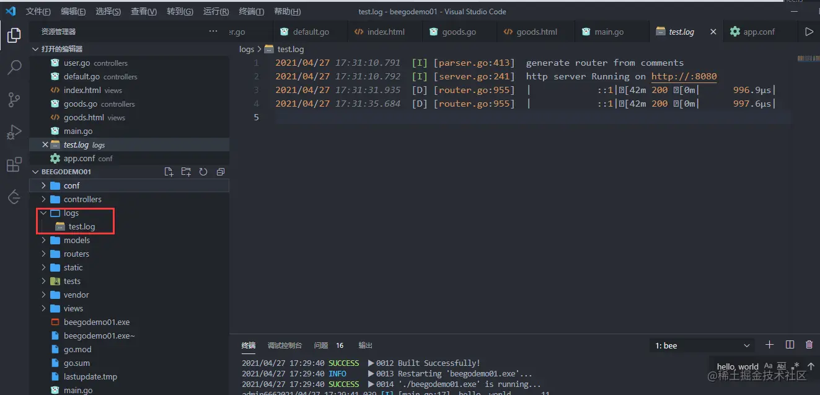Open the 查看(V) menu

(144, 12)
